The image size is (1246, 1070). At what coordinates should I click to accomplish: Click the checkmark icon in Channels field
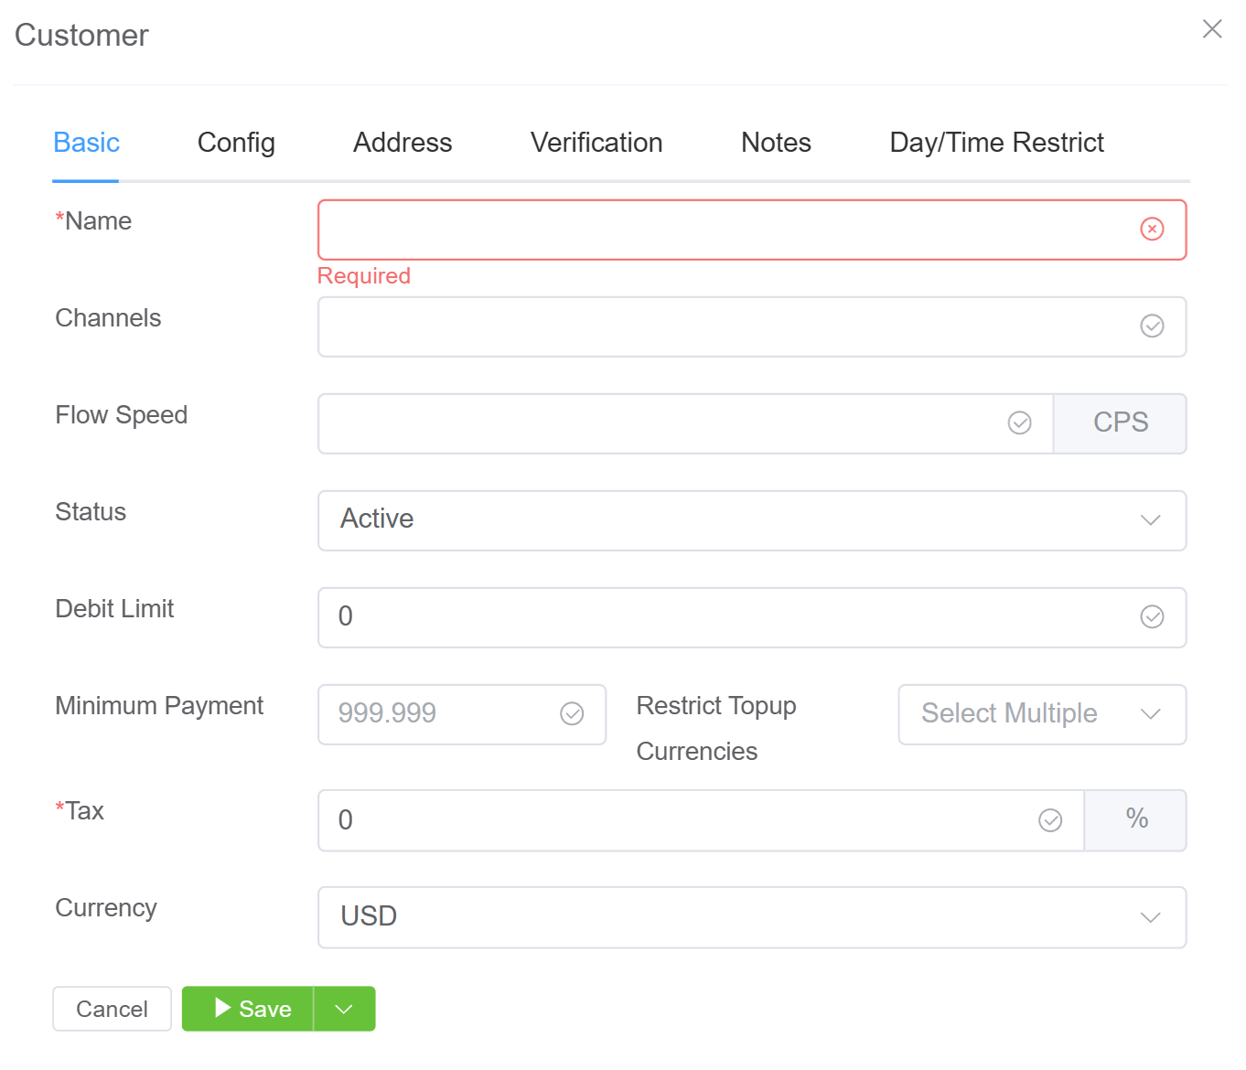[x=1152, y=326]
